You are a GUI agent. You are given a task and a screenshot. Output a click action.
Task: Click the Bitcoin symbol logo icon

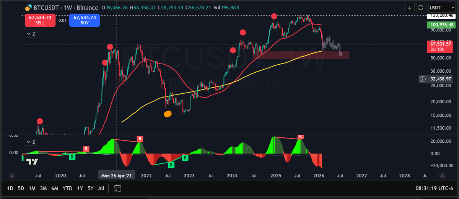click(x=28, y=8)
